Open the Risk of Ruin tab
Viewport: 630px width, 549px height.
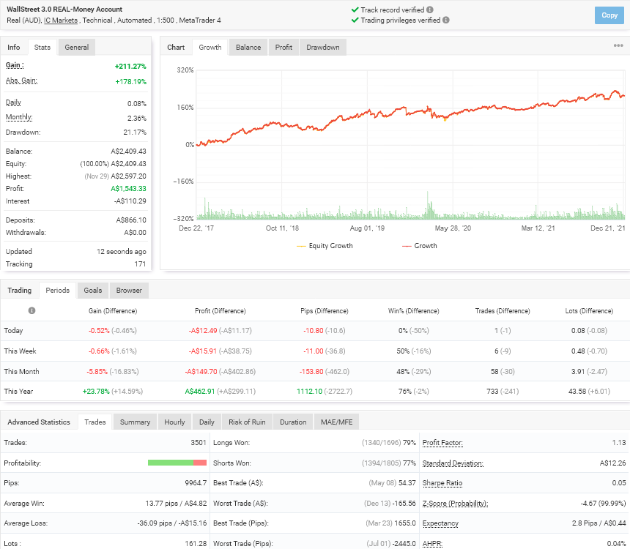tap(248, 422)
